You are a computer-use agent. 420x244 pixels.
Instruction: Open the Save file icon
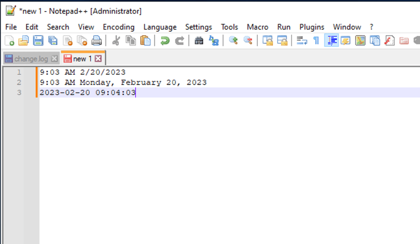click(x=38, y=41)
